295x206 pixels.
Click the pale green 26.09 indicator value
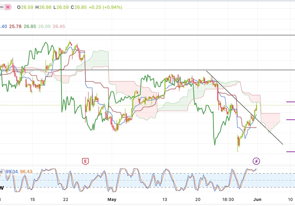pyautogui.click(x=44, y=26)
